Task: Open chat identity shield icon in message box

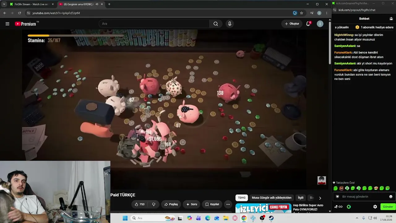Action: (338, 197)
